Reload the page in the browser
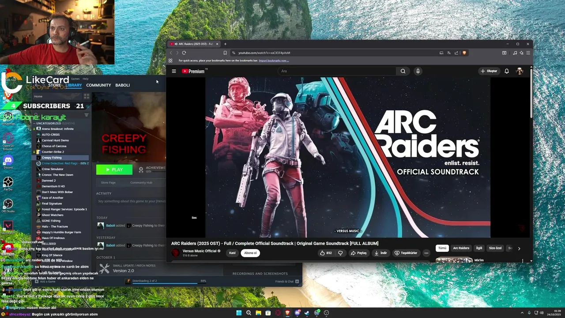 [x=184, y=53]
